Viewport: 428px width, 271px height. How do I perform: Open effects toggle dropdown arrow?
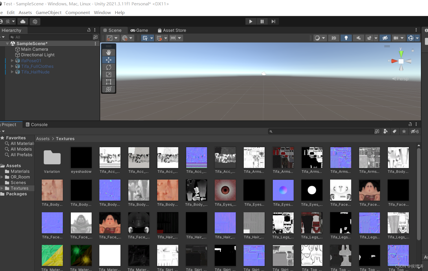tap(376, 38)
